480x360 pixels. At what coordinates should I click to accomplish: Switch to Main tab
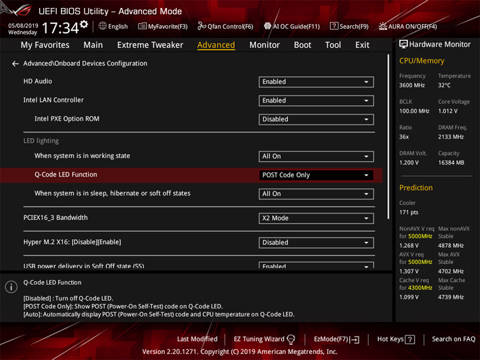tap(93, 45)
